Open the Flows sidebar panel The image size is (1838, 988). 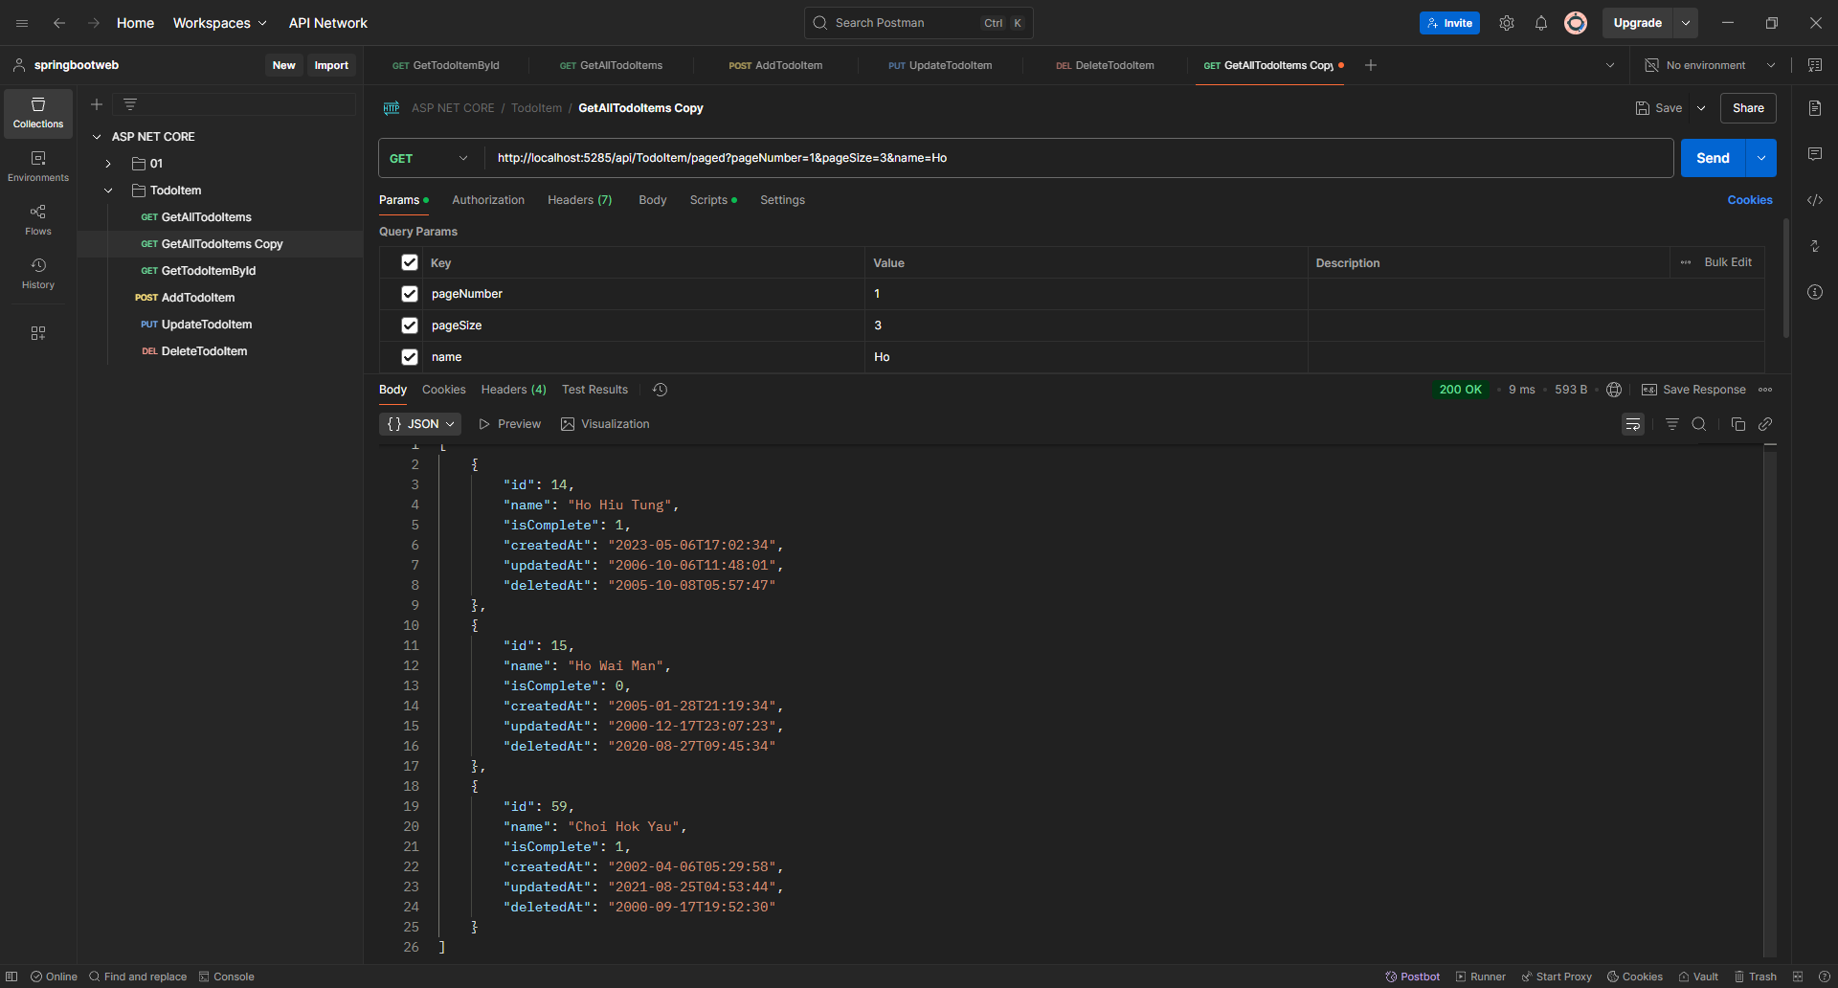point(38,219)
